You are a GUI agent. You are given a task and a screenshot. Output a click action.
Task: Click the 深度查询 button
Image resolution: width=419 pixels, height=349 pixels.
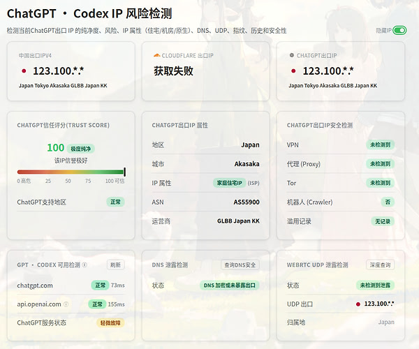click(x=380, y=265)
